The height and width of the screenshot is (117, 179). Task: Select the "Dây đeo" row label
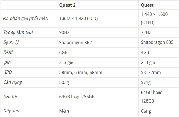pos(11,111)
